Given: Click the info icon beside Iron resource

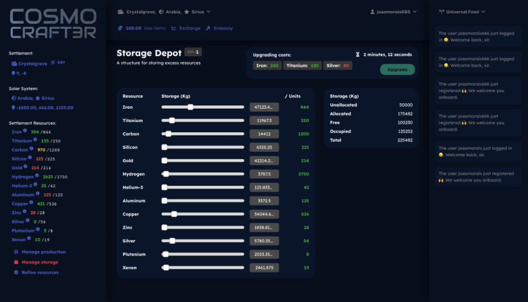Looking at the screenshot, I should pyautogui.click(x=25, y=131).
